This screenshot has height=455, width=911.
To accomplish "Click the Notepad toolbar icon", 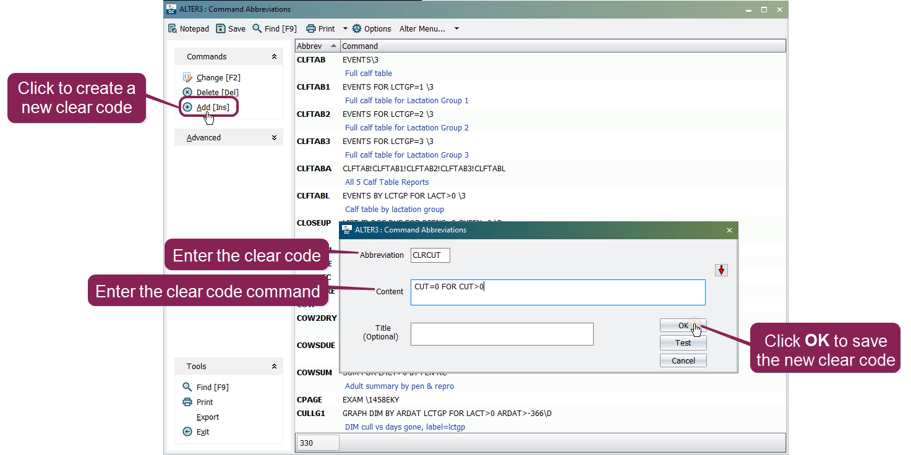I will pyautogui.click(x=173, y=29).
